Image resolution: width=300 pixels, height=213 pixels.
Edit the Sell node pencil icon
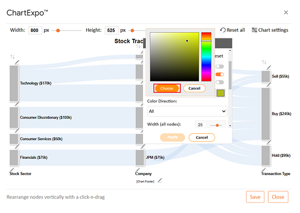(x=269, y=67)
